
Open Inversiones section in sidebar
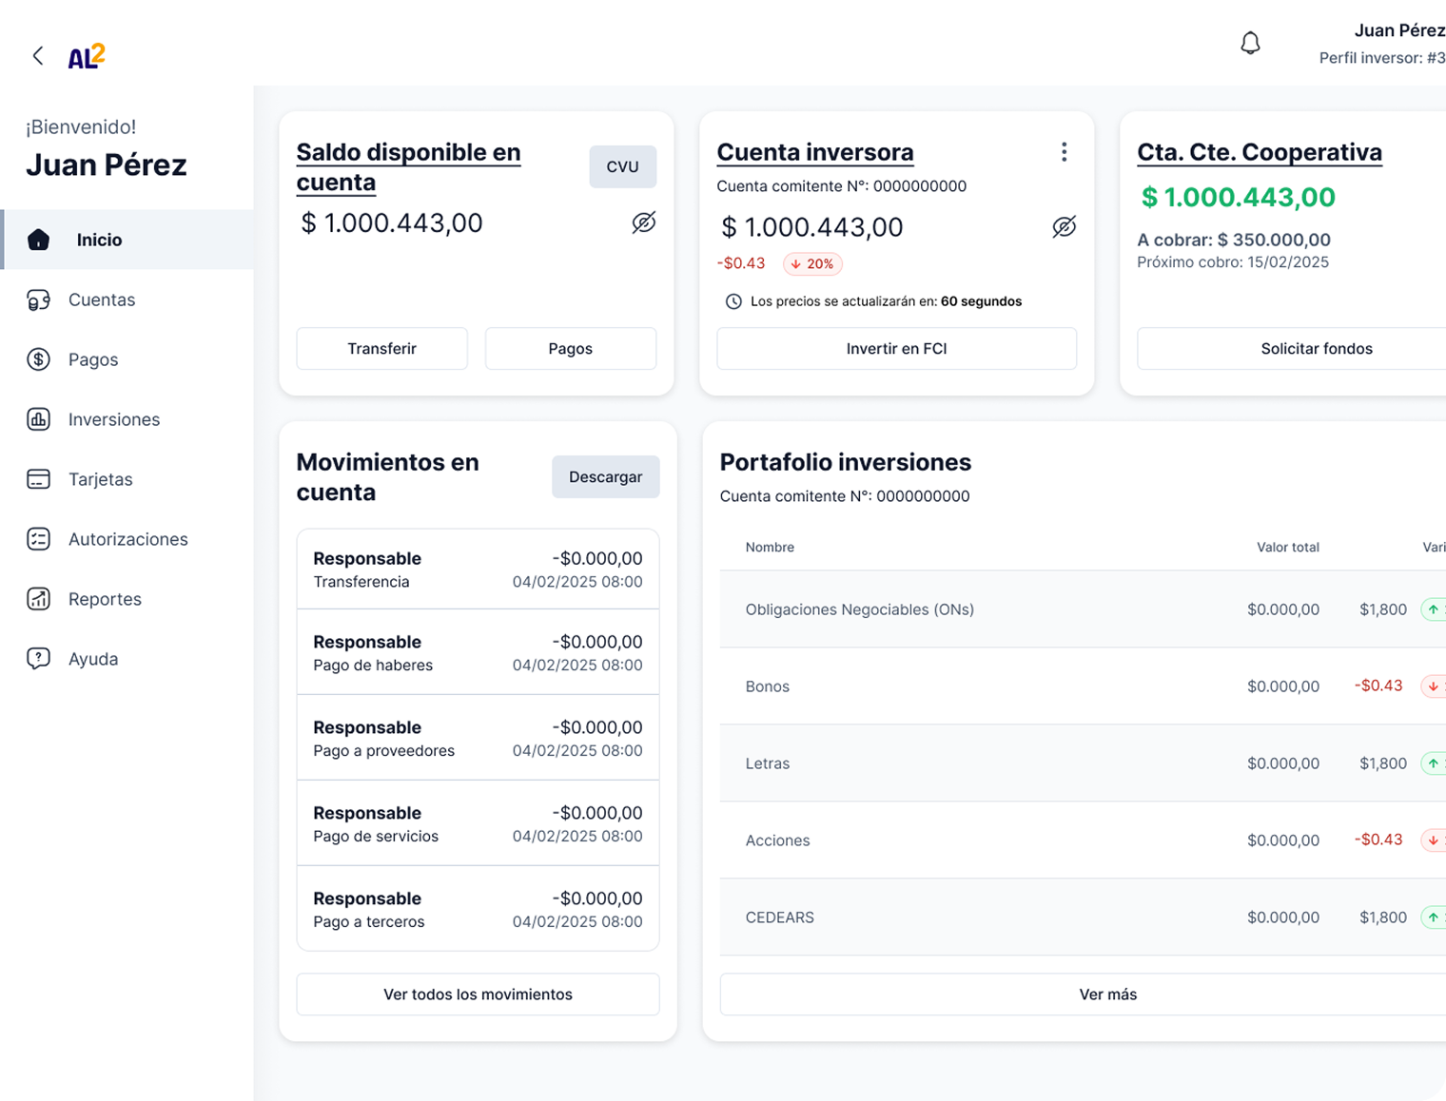coord(128,419)
